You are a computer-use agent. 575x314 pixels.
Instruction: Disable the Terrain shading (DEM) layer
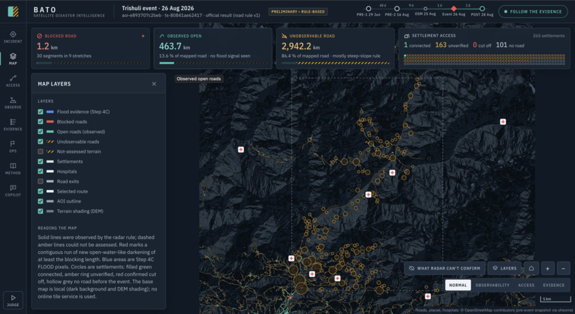coord(41,211)
